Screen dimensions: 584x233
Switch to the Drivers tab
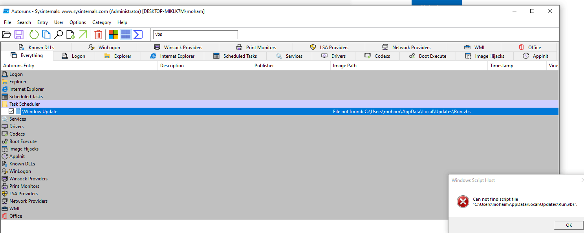pyautogui.click(x=333, y=56)
